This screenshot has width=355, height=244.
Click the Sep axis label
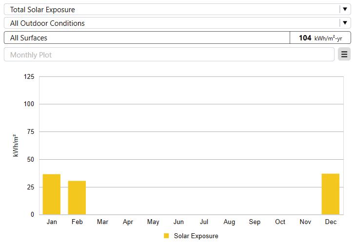[255, 222]
